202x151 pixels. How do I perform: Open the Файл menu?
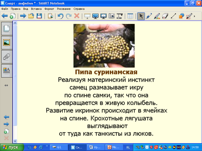tap(5, 9)
